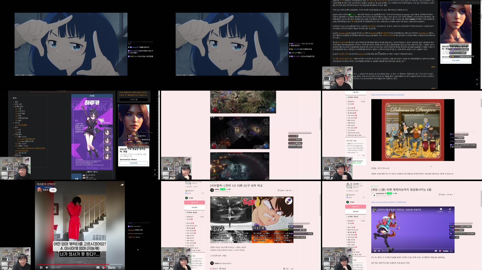Click 공유 share under the 란마 post
This screenshot has width=482, height=270.
click(x=286, y=268)
